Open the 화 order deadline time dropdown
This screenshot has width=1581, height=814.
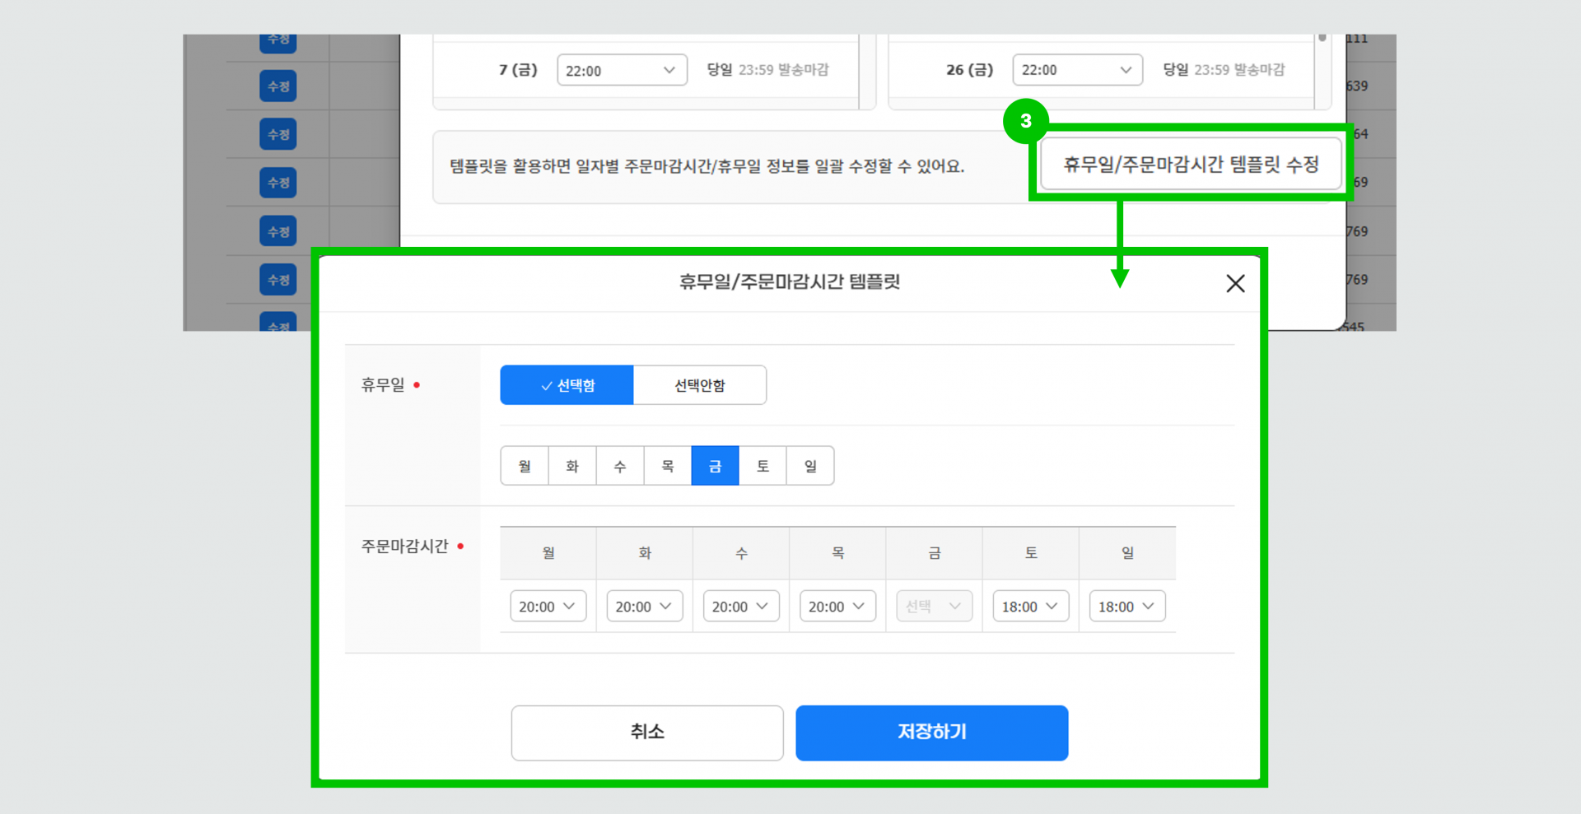[645, 607]
